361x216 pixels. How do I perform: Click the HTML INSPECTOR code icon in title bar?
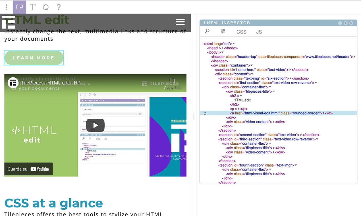pos(204,23)
